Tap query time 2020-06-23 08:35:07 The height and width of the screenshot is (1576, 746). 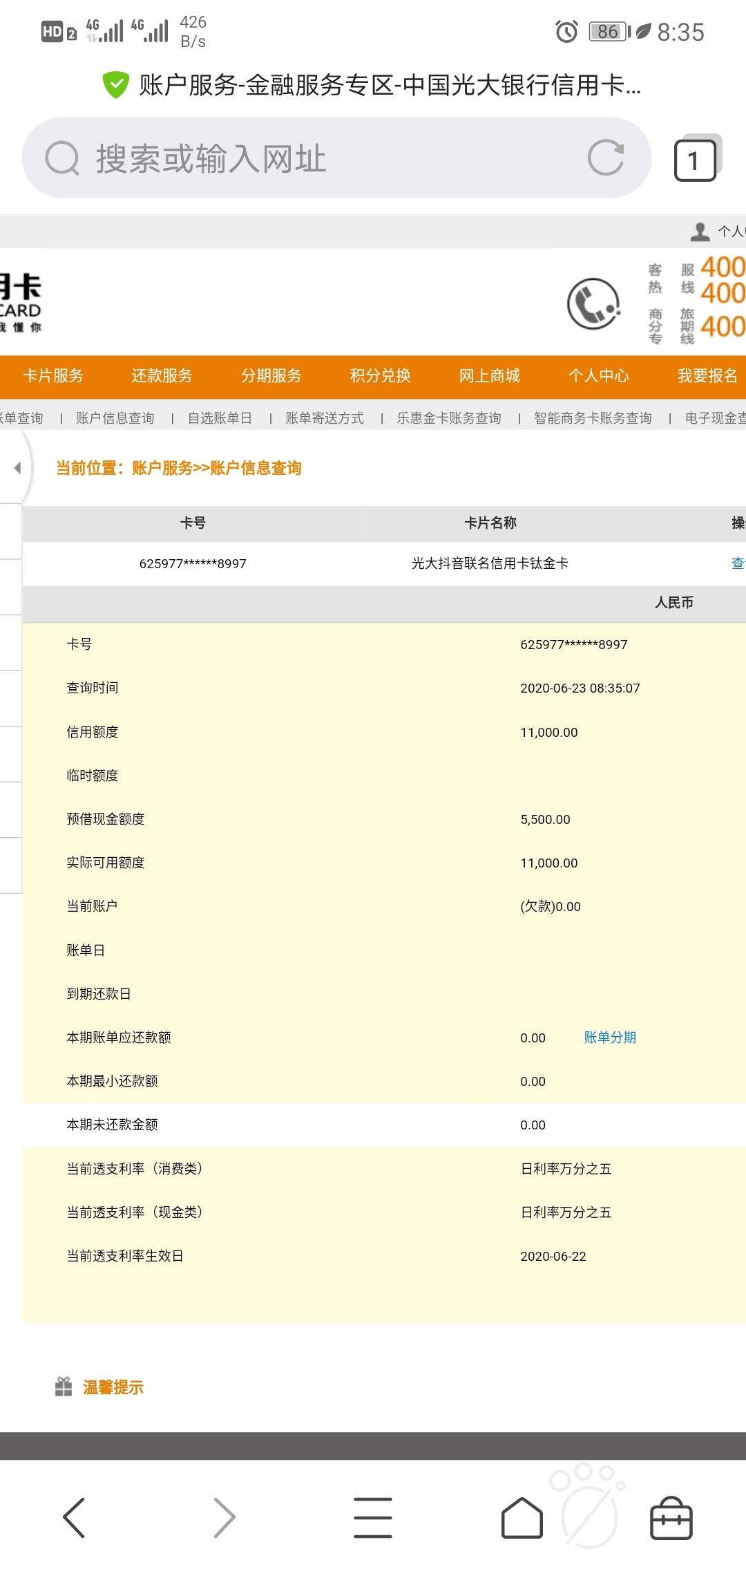coord(580,688)
